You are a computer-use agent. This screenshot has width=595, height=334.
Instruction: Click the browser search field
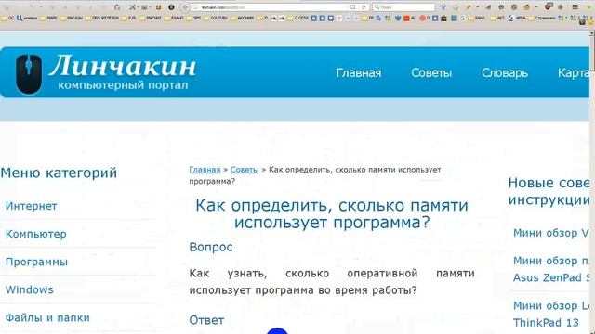(x=403, y=7)
